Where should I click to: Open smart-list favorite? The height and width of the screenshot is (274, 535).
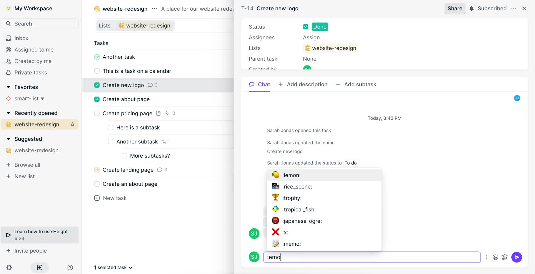pyautogui.click(x=26, y=99)
